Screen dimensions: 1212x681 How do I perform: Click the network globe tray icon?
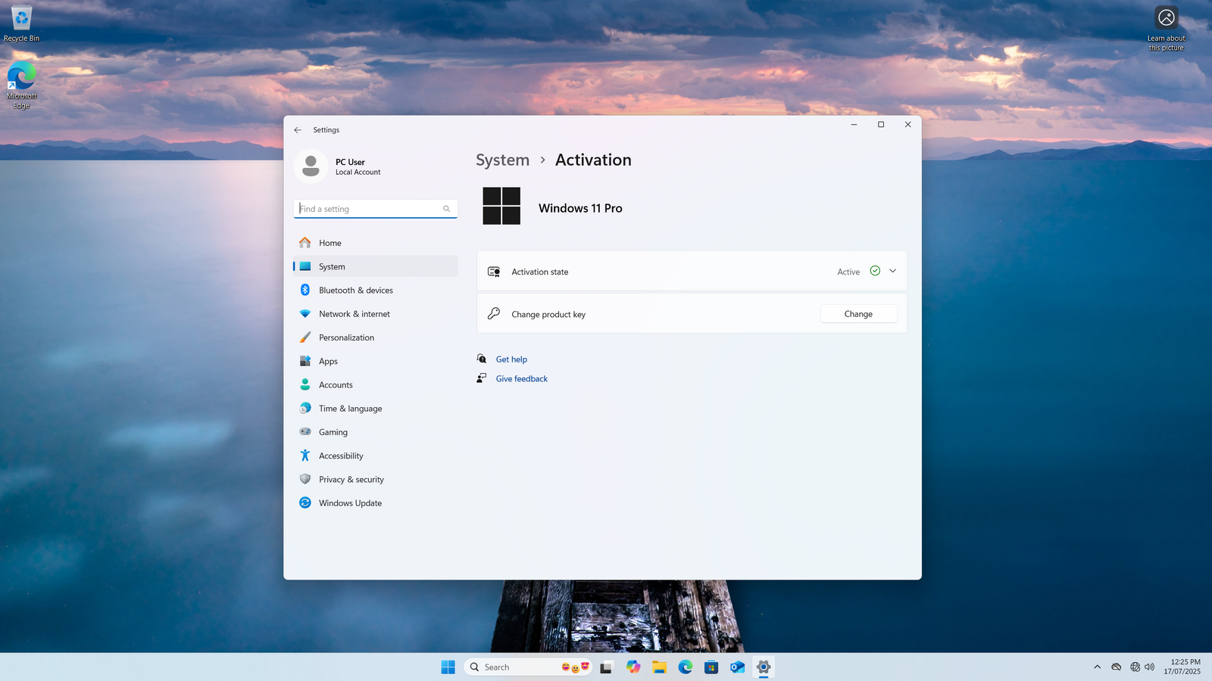tap(1135, 667)
